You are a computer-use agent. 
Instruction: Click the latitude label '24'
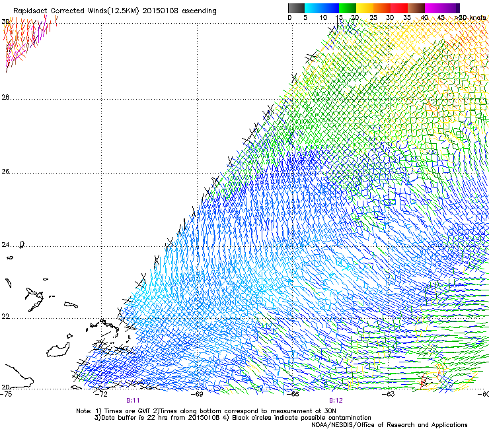click(x=5, y=245)
